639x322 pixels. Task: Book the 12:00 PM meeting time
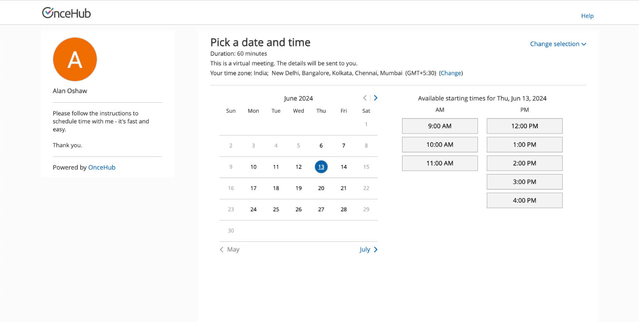(524, 126)
